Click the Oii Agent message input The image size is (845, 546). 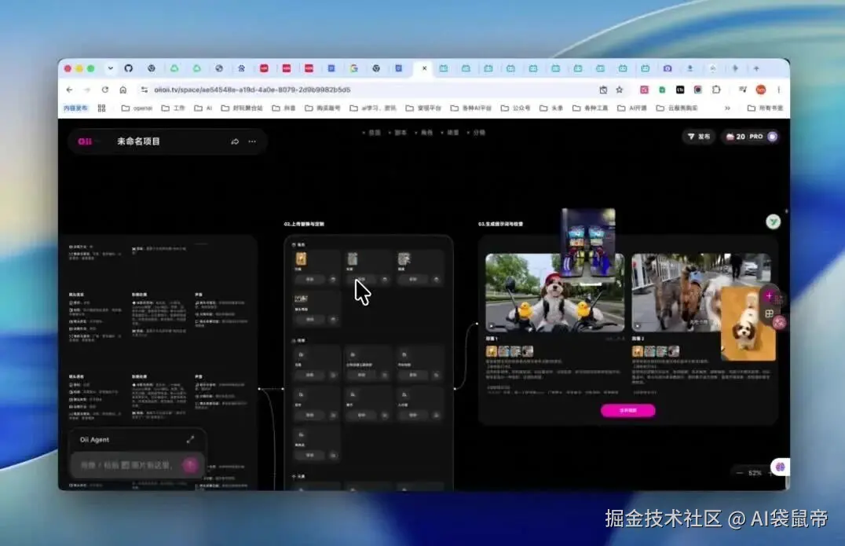[x=126, y=464]
